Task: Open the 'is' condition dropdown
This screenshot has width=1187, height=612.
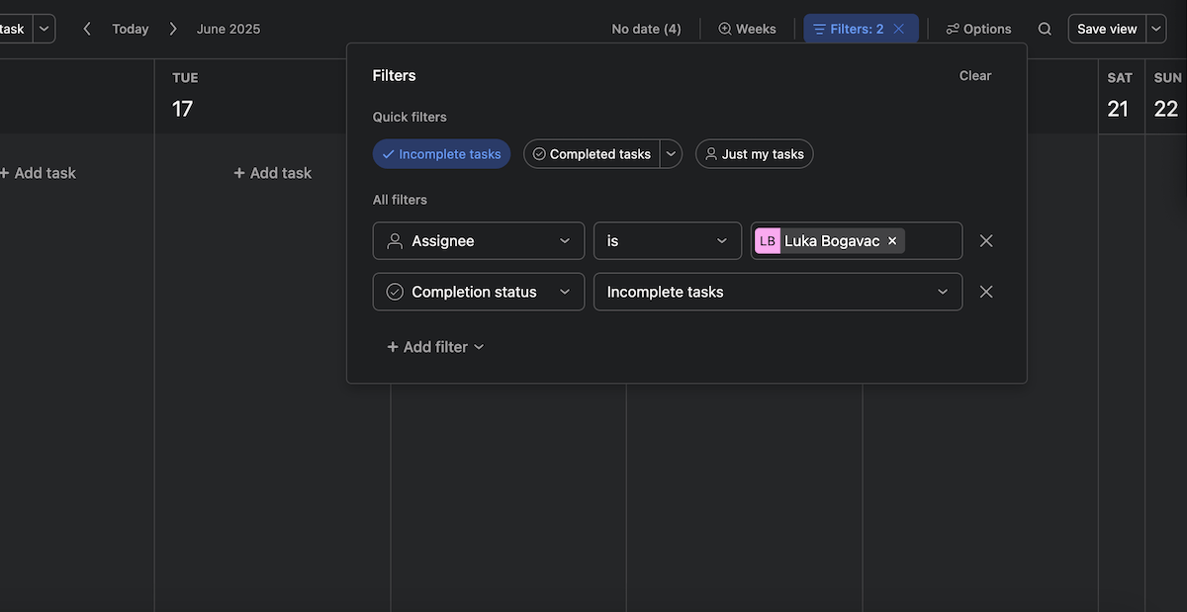Action: tap(667, 240)
